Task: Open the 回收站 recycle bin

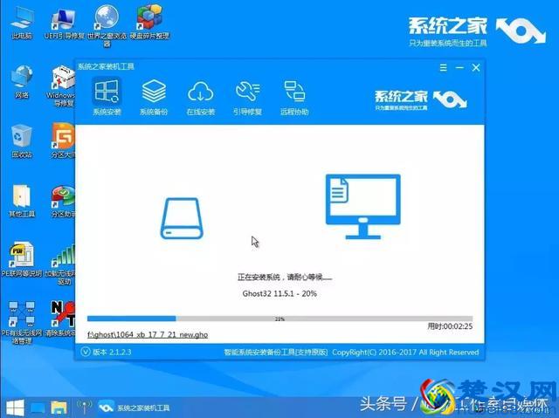Action: click(x=22, y=141)
